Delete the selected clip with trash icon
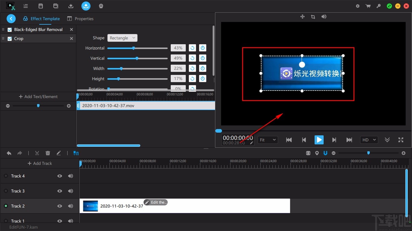Viewport: 412px width, 231px height. (x=48, y=153)
